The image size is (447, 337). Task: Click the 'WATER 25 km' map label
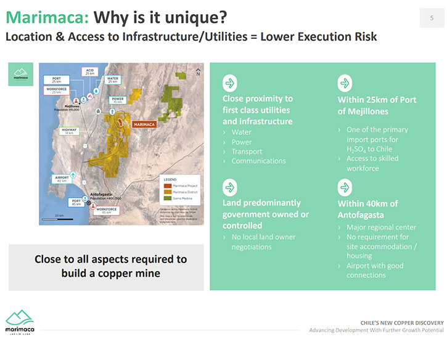coord(113,79)
